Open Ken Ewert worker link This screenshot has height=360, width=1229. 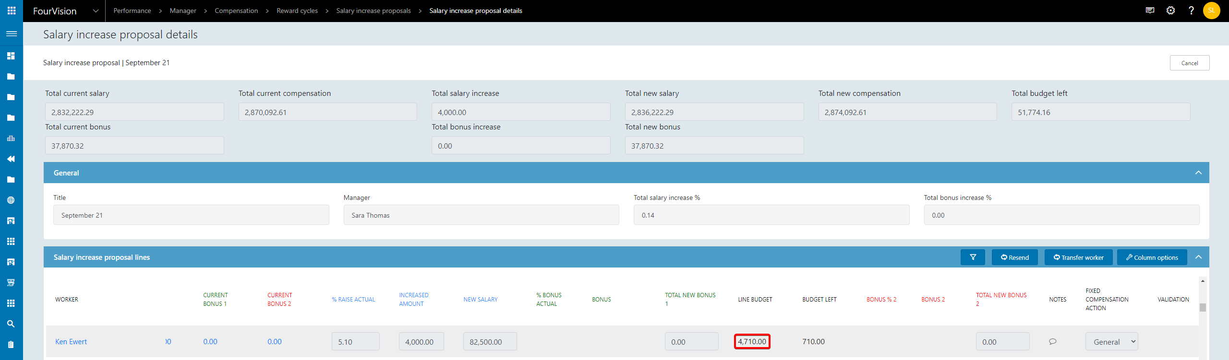(71, 342)
